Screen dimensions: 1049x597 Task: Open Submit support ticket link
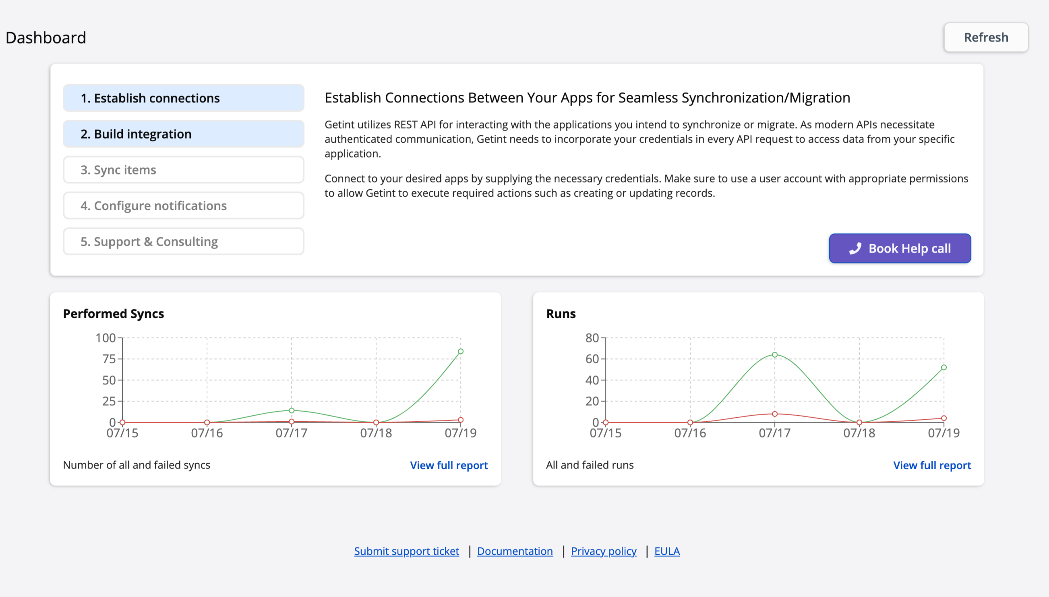click(x=406, y=551)
